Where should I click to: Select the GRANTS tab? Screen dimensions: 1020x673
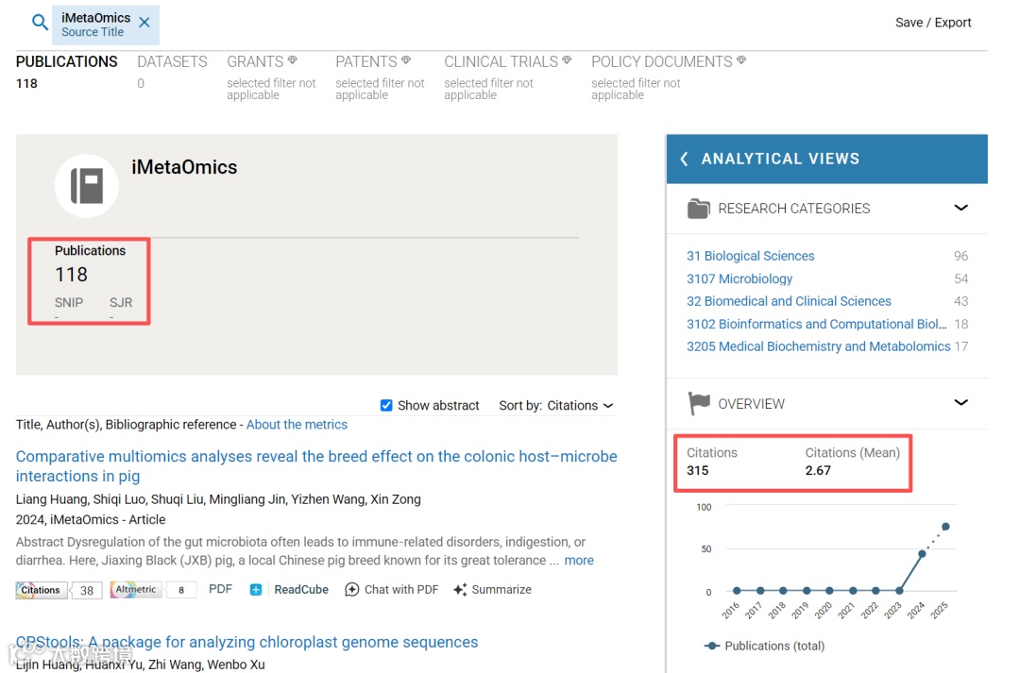pyautogui.click(x=255, y=61)
